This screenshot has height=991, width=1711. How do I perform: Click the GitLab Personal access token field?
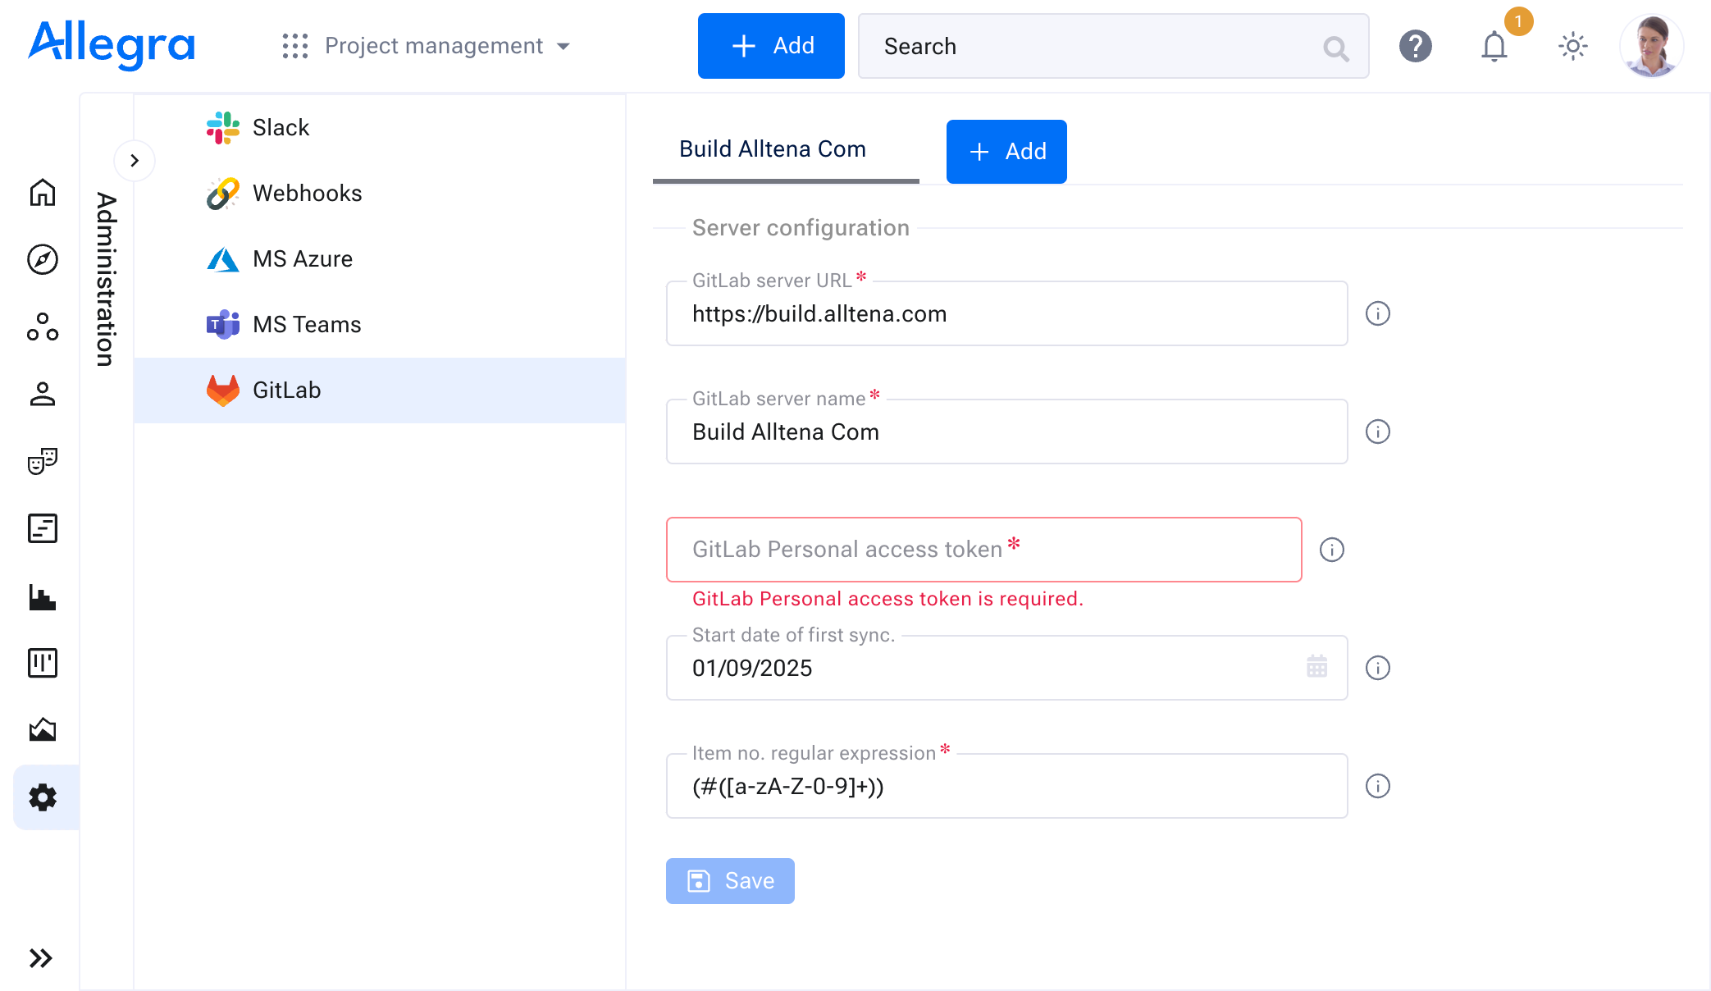tap(983, 550)
